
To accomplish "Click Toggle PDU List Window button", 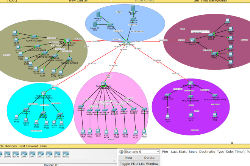I will [x=139, y=164].
